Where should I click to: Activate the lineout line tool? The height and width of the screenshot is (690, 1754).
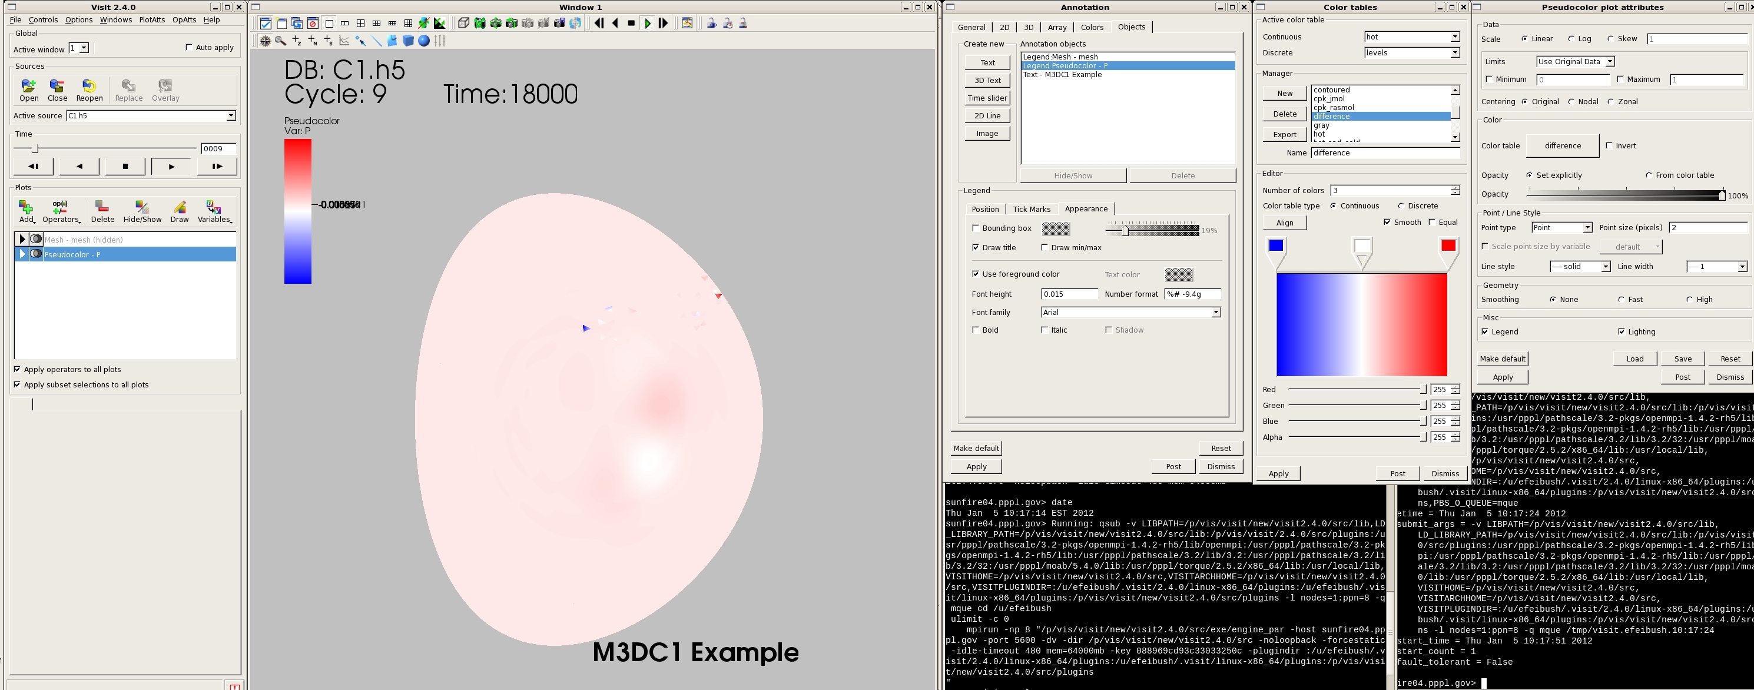pos(376,41)
